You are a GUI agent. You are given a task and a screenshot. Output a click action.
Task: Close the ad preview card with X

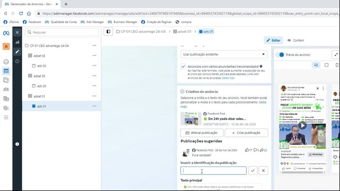[317, 88]
